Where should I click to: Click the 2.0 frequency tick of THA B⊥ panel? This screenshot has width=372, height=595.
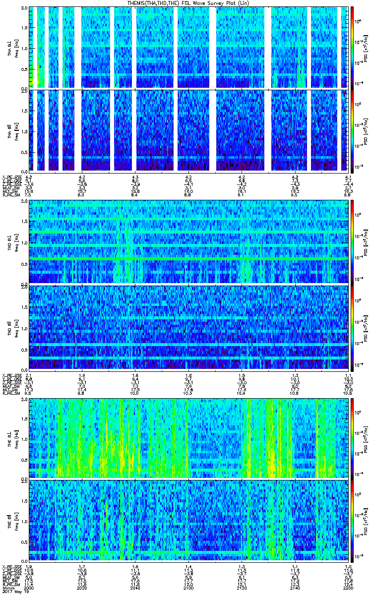coord(25,9)
